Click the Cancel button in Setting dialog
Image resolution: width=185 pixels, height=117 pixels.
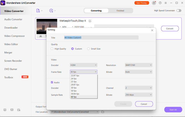144,104
